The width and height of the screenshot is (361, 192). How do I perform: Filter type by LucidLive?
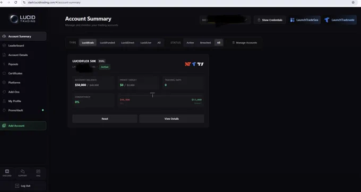coord(146,43)
